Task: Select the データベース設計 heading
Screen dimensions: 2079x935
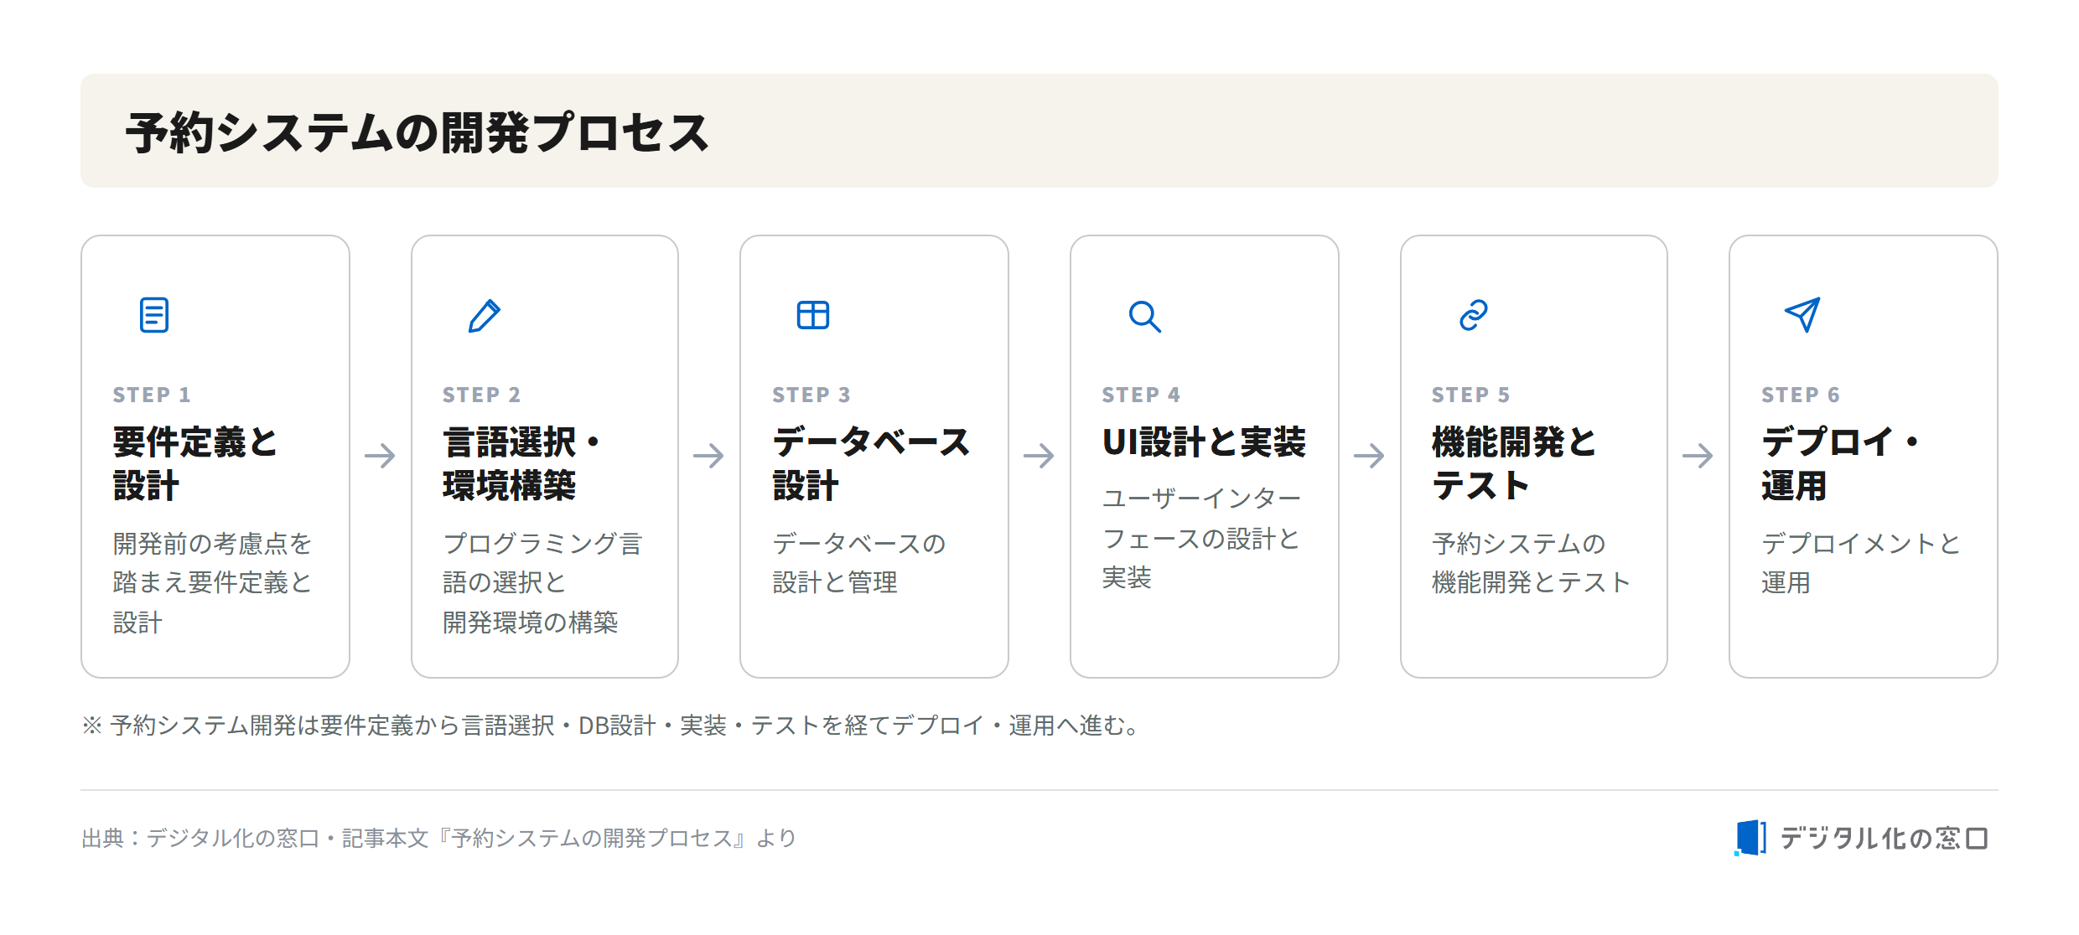Action: [871, 464]
